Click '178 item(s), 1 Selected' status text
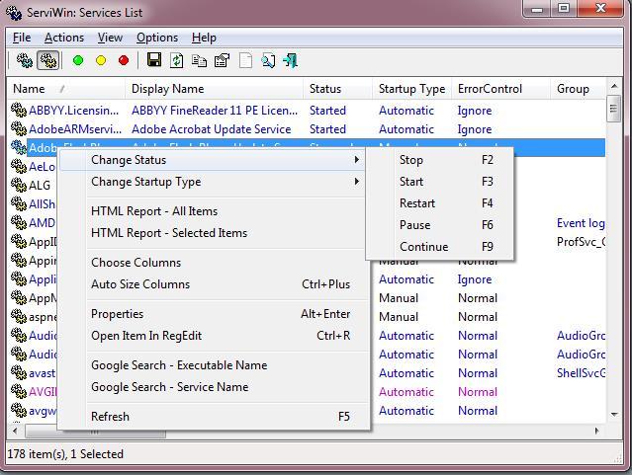 tap(65, 454)
